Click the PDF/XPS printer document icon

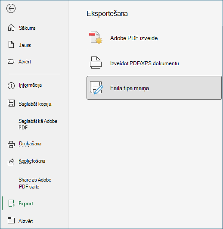(96, 63)
